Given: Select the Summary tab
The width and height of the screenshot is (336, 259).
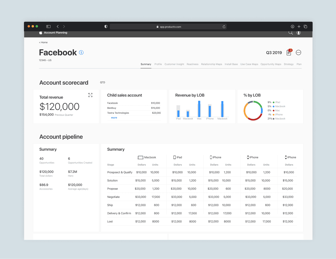Looking at the screenshot, I should coord(146,64).
